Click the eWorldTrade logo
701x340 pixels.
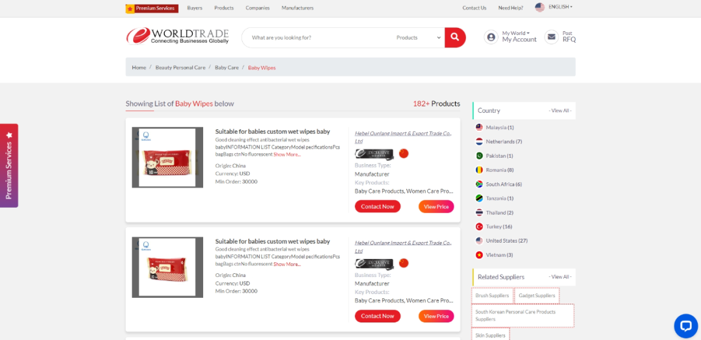[x=177, y=36]
